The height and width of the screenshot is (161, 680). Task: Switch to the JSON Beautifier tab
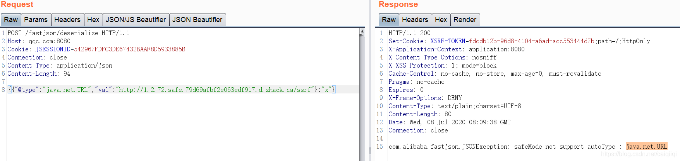[197, 20]
